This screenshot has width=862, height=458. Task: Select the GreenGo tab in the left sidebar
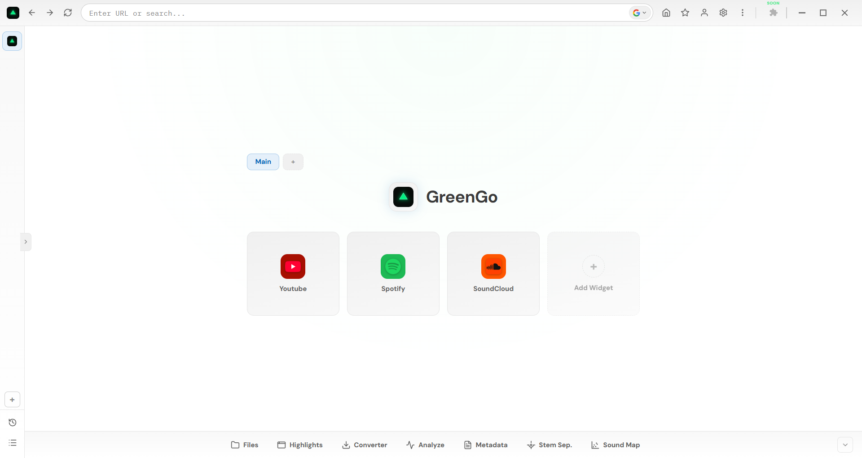coord(12,41)
